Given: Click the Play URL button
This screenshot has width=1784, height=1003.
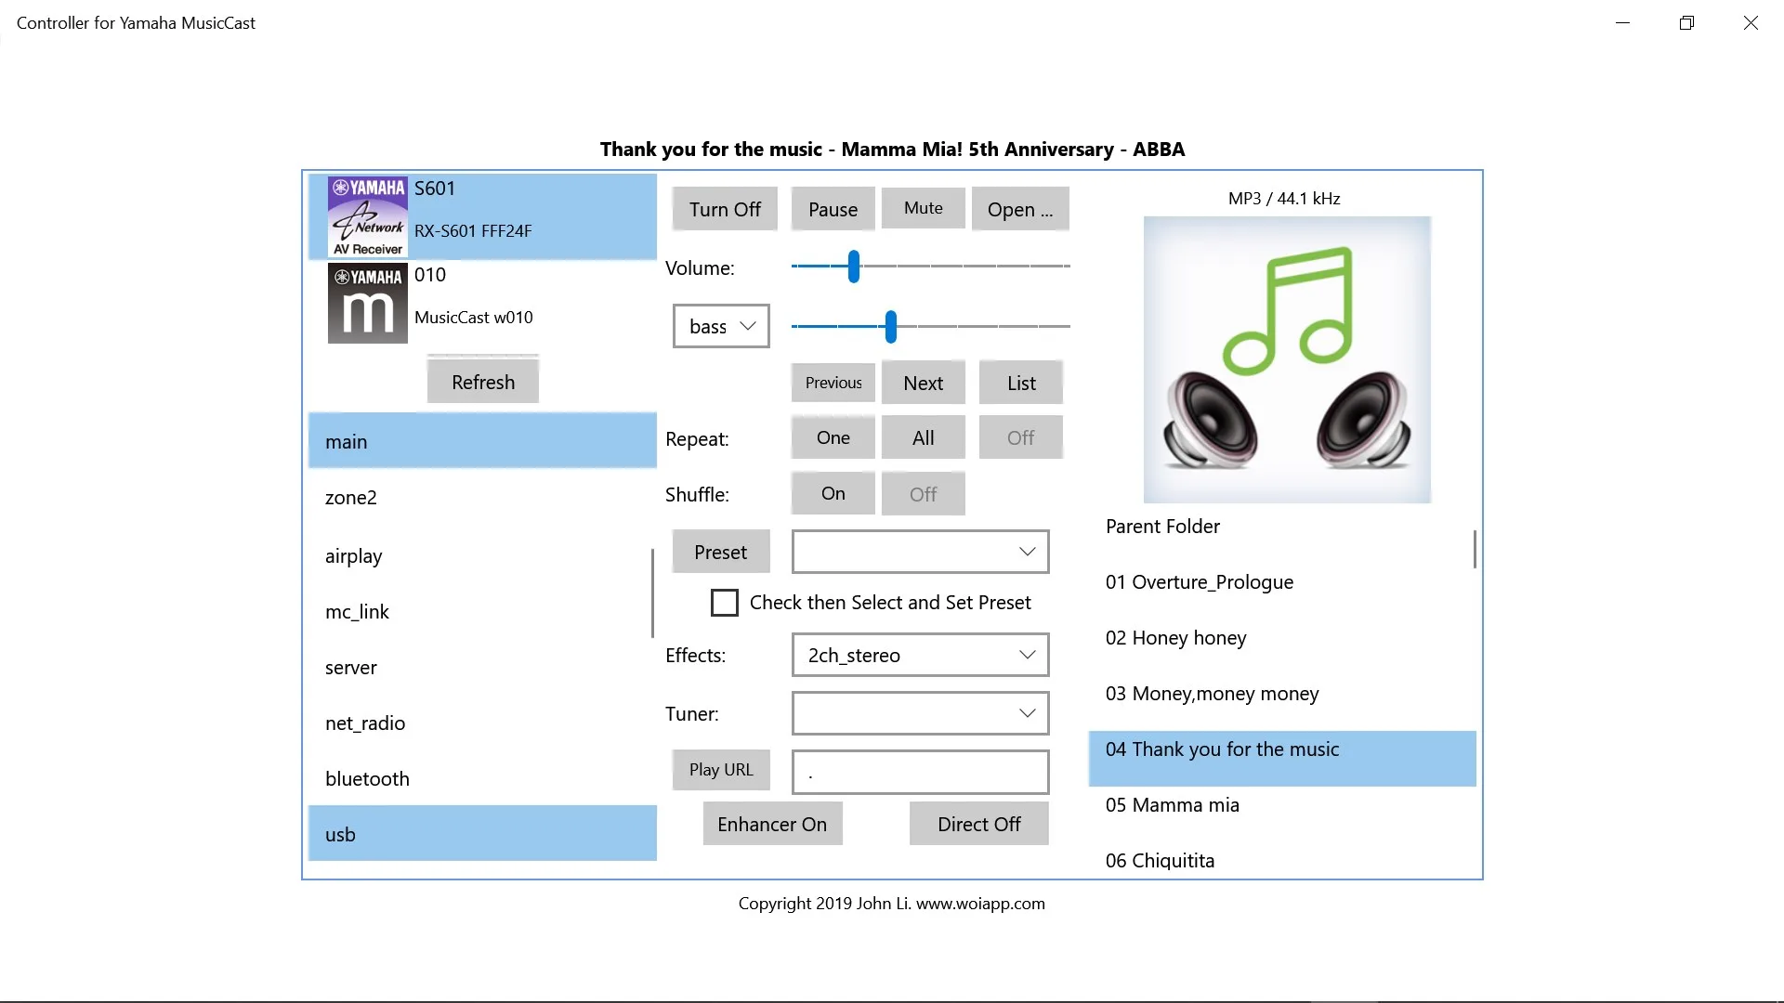Looking at the screenshot, I should click(x=721, y=770).
